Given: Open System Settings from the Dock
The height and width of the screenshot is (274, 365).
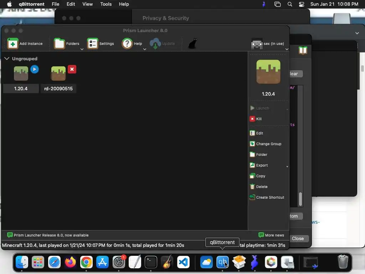Looking at the screenshot, I should [x=119, y=262].
